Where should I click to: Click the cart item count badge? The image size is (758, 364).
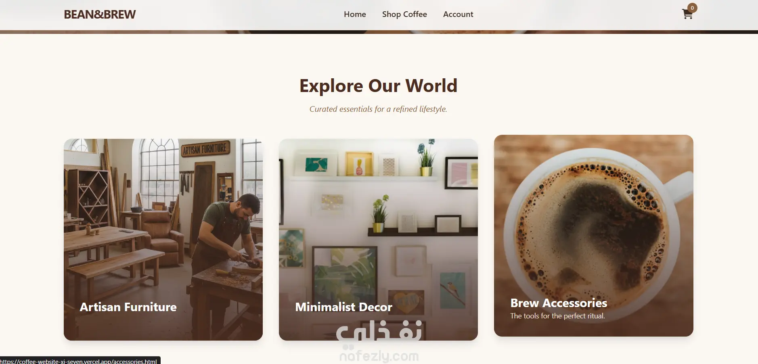point(692,8)
